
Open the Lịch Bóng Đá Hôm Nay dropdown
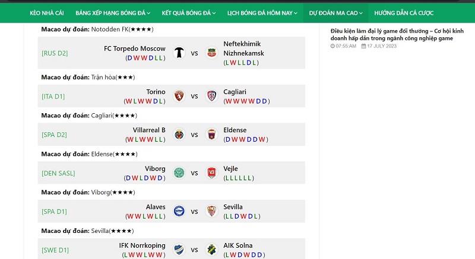(262, 13)
